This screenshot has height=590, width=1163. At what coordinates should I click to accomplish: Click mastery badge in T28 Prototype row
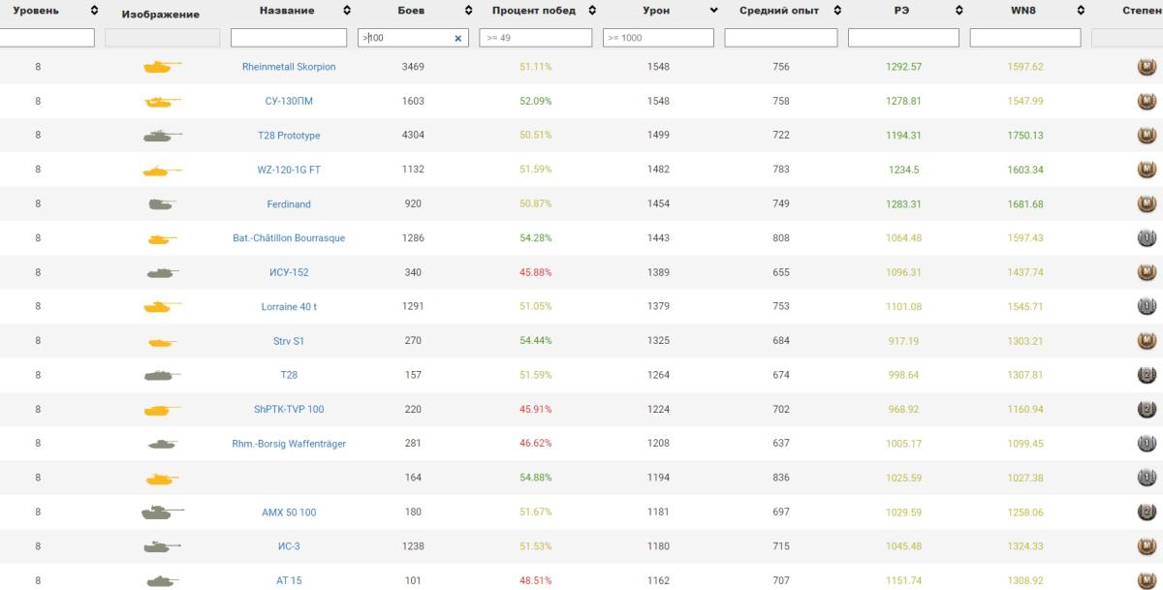pos(1147,136)
